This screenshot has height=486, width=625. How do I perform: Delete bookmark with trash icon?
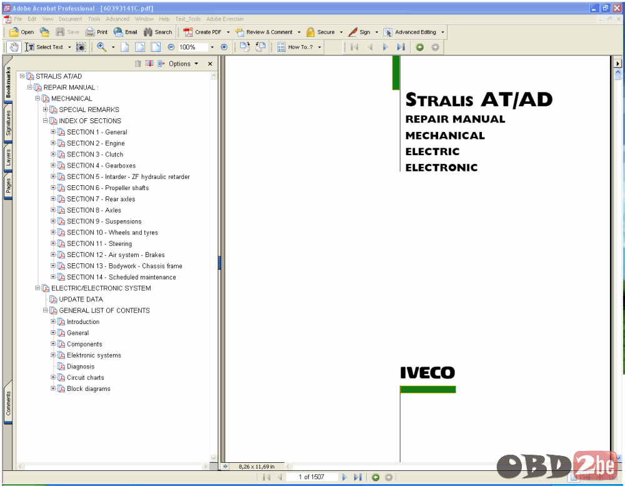138,63
